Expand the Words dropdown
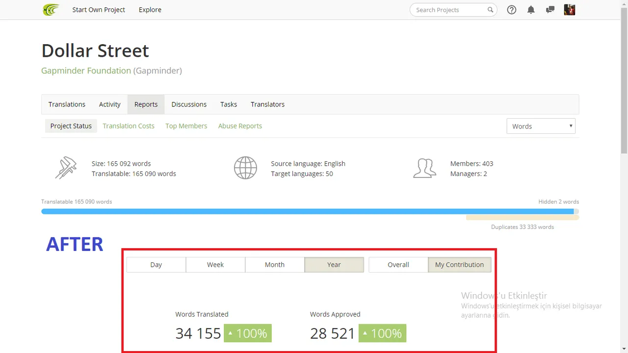628x353 pixels. pyautogui.click(x=541, y=126)
